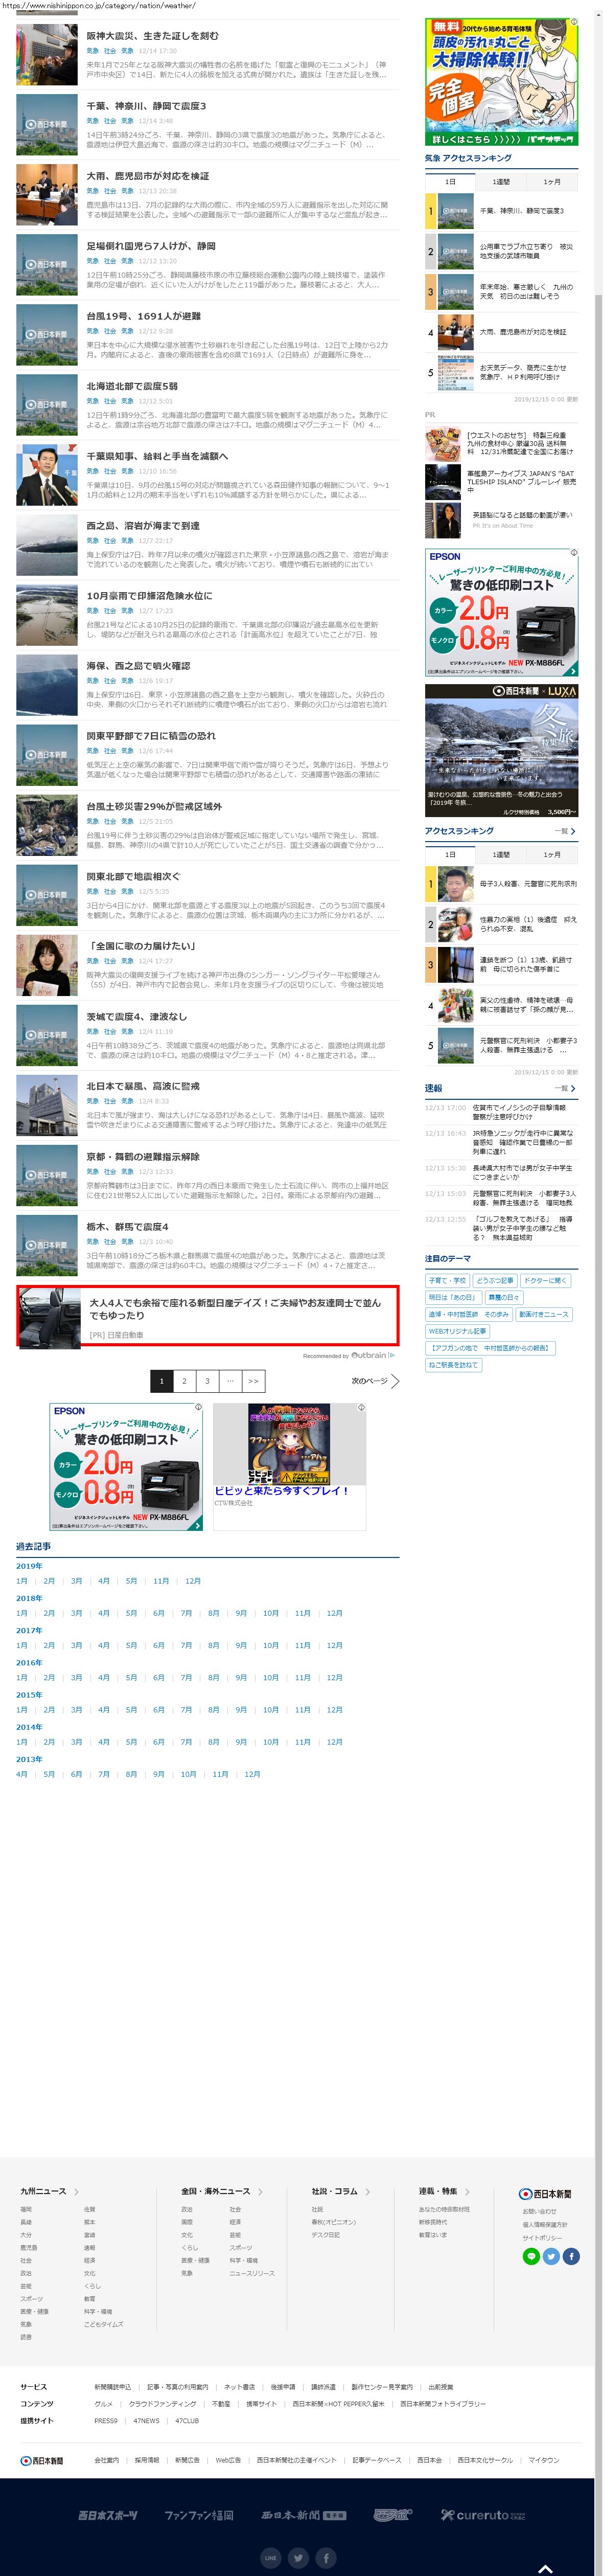Image resolution: width=603 pixels, height=2576 pixels.
Task: Click the Facebook icon in the dark footer
Action: tap(326, 2557)
